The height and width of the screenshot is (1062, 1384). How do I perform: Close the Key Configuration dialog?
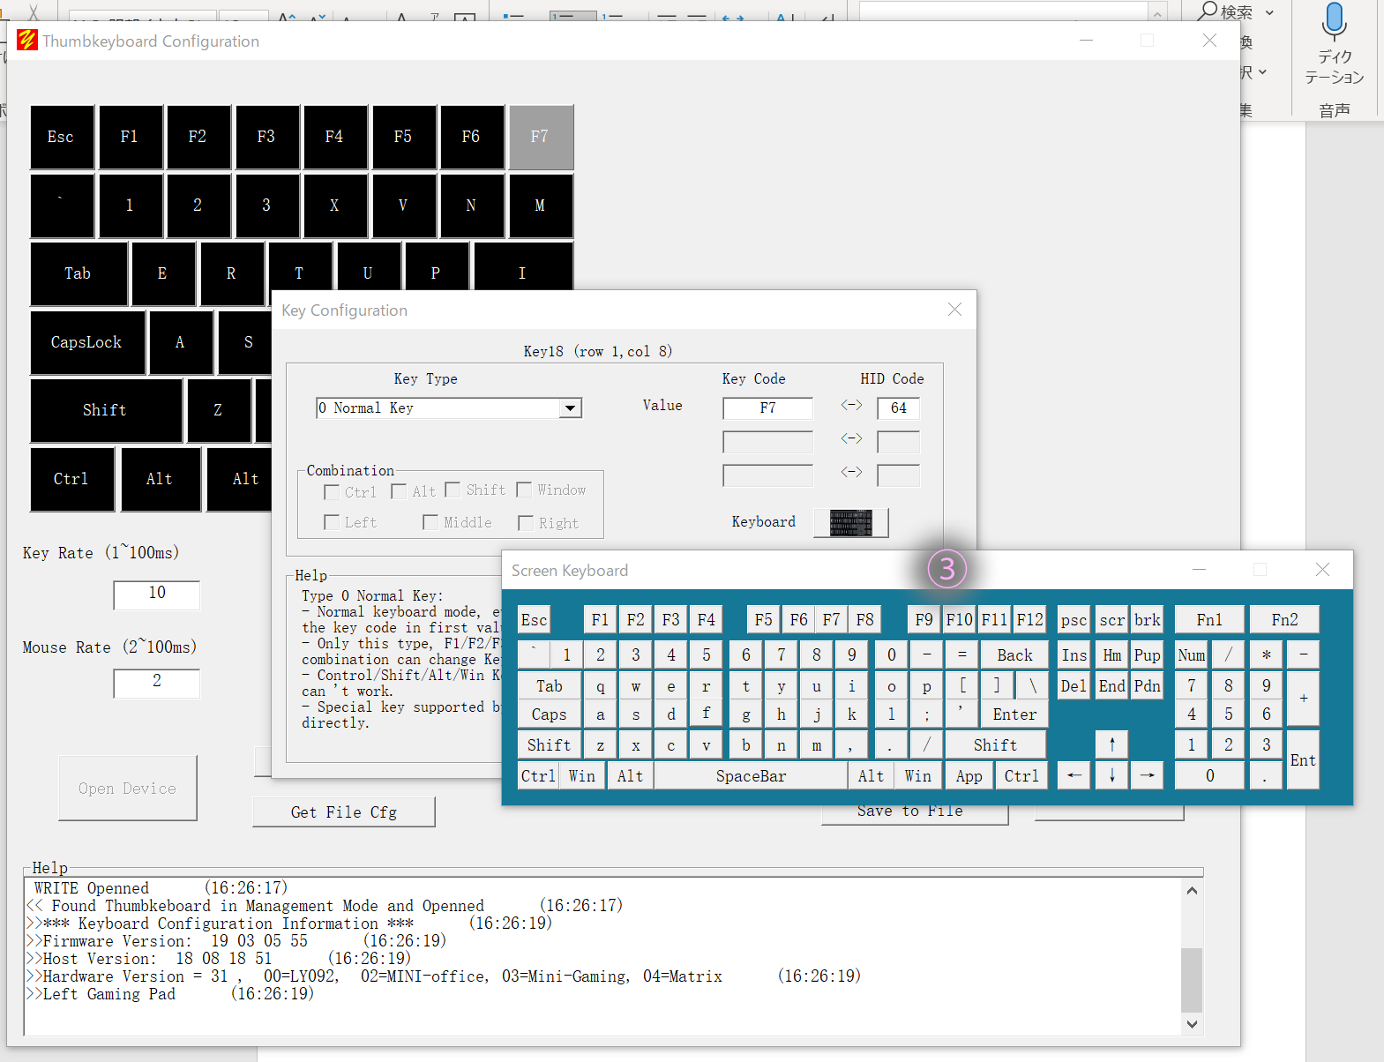click(x=954, y=310)
